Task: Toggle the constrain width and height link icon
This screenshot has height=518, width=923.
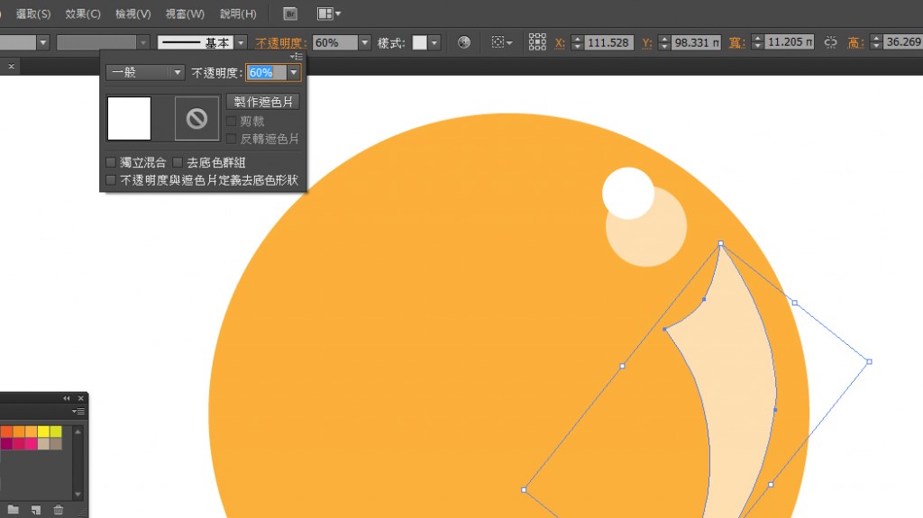Action: pos(830,42)
